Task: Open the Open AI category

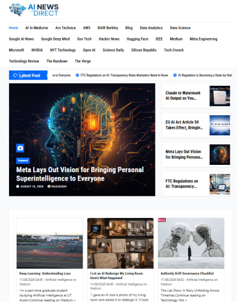Action: 89,50
